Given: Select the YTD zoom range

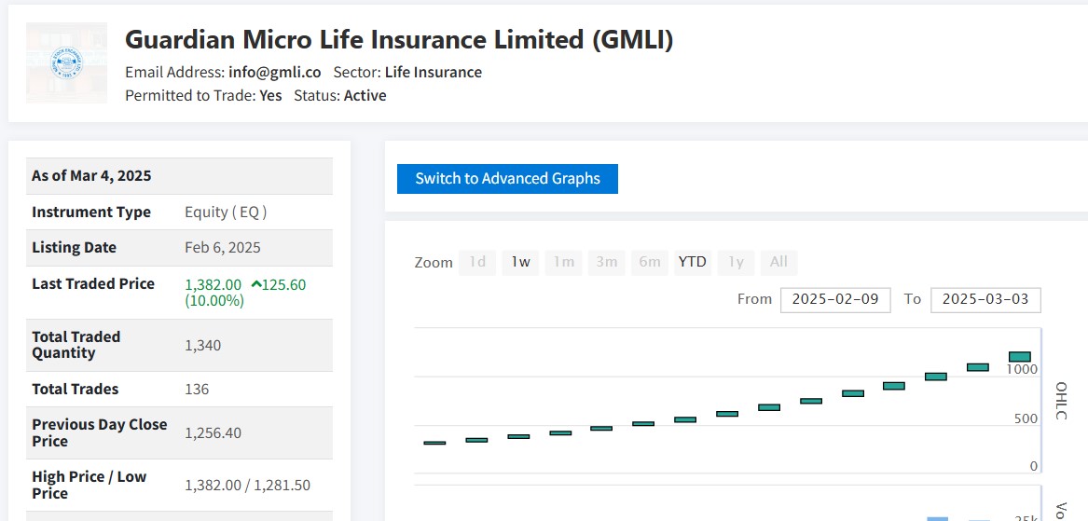Looking at the screenshot, I should pos(692,262).
